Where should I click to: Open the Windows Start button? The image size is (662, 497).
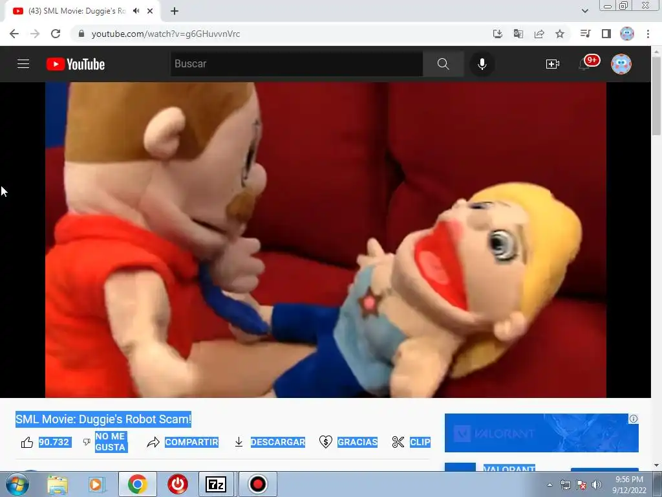(17, 484)
